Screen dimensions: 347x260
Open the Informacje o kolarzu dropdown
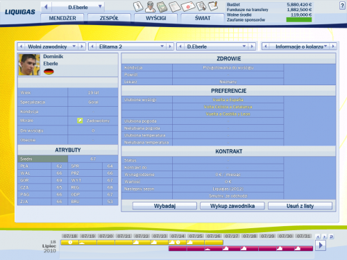(x=325, y=46)
